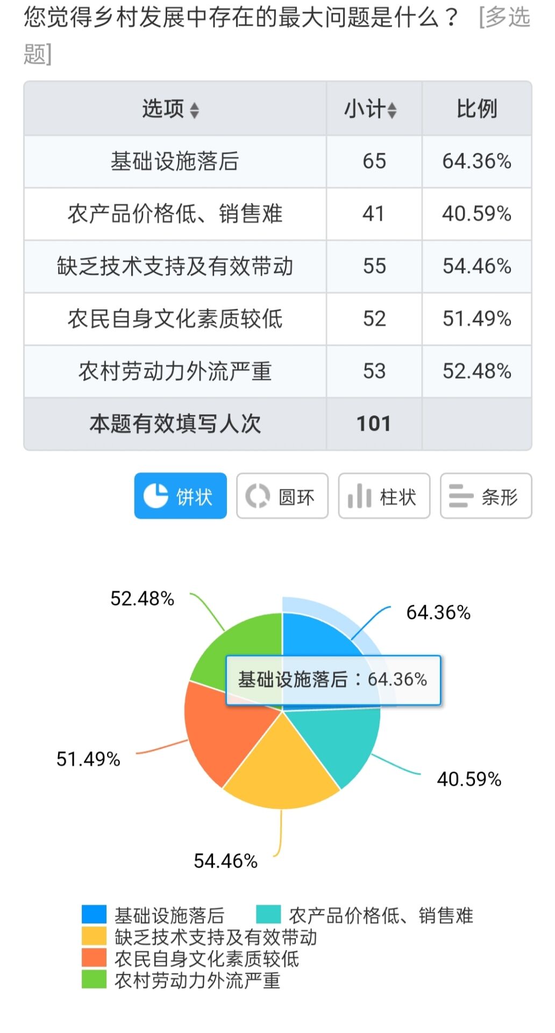The height and width of the screenshot is (1033, 555).
Task: Select the 饼状 pie chart view
Action: pos(180,496)
